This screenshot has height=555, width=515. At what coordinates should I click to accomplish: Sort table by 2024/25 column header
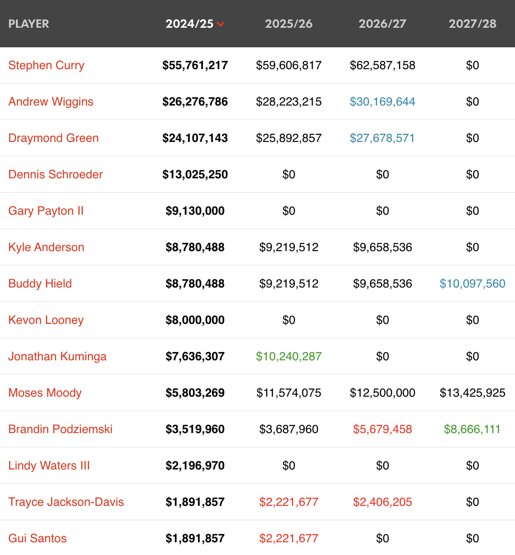tap(189, 24)
